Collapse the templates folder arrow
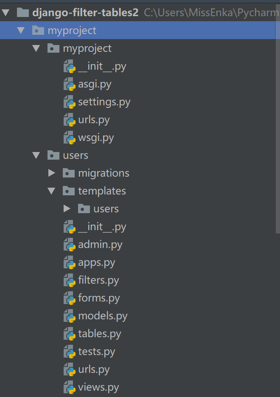The image size is (280, 397). point(52,191)
